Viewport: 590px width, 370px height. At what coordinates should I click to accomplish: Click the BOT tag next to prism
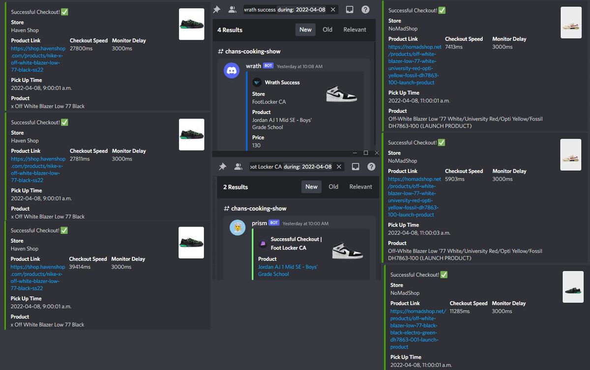click(x=274, y=223)
